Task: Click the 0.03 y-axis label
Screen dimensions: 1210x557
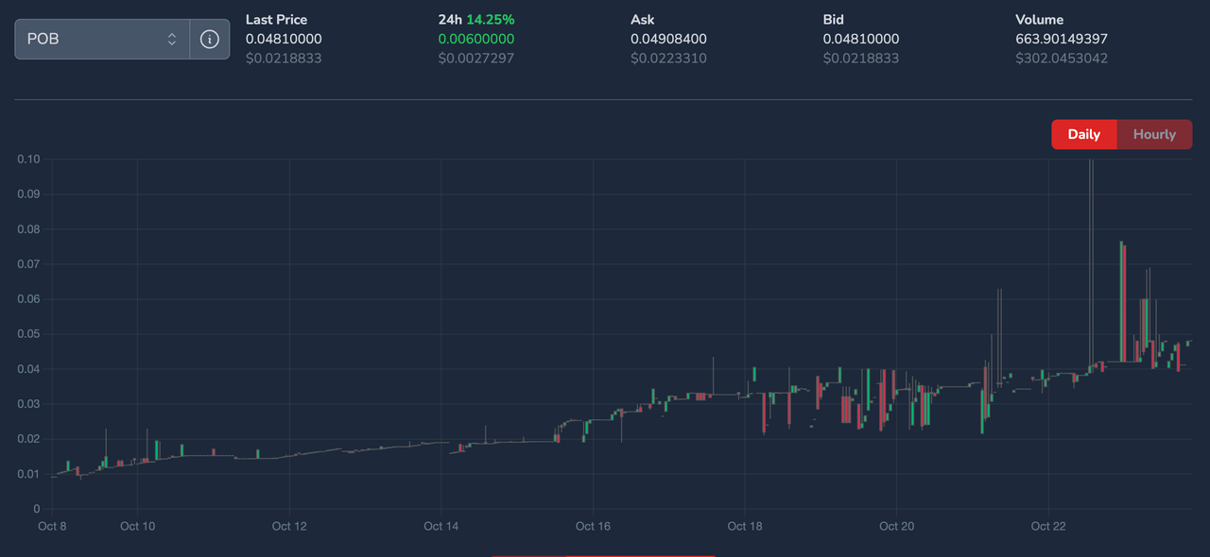Action: tap(28, 404)
